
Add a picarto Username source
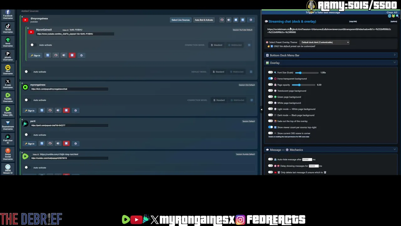click(8, 56)
